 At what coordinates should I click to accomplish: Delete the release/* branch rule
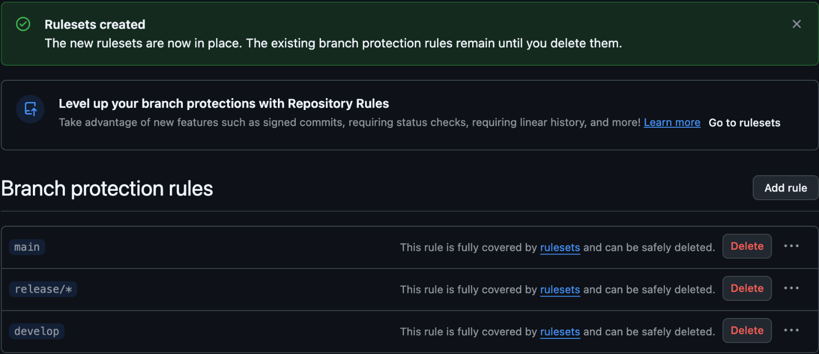747,288
